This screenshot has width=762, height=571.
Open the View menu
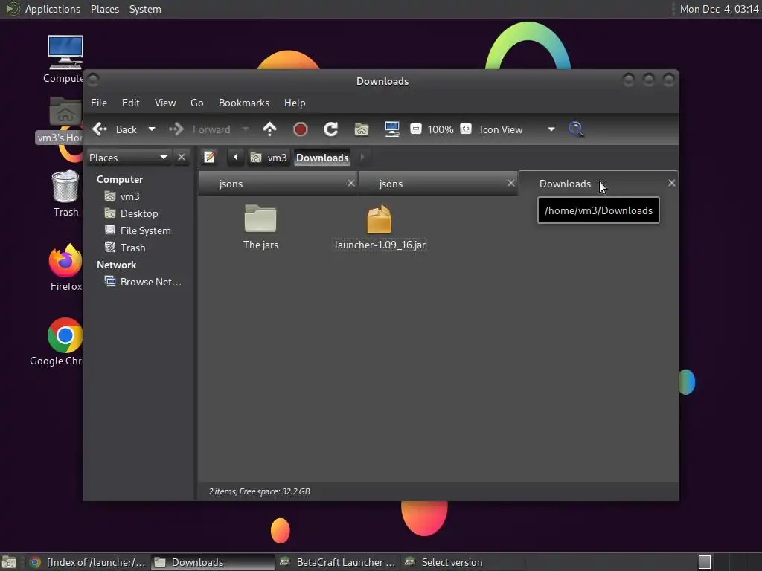pos(165,103)
